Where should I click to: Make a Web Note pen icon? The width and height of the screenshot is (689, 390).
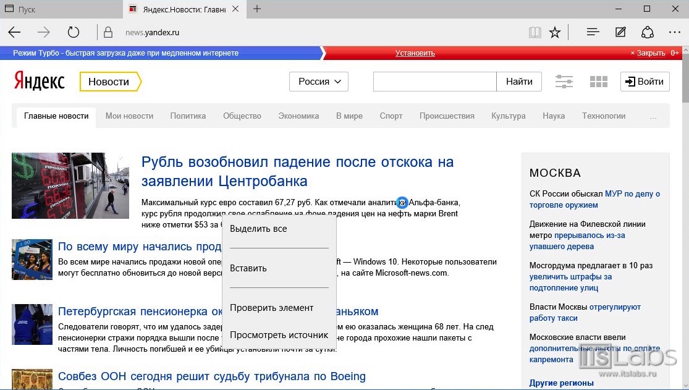(620, 32)
